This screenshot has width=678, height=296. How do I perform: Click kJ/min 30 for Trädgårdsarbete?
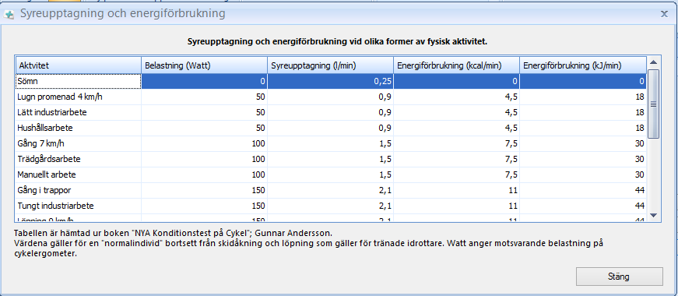(583, 159)
